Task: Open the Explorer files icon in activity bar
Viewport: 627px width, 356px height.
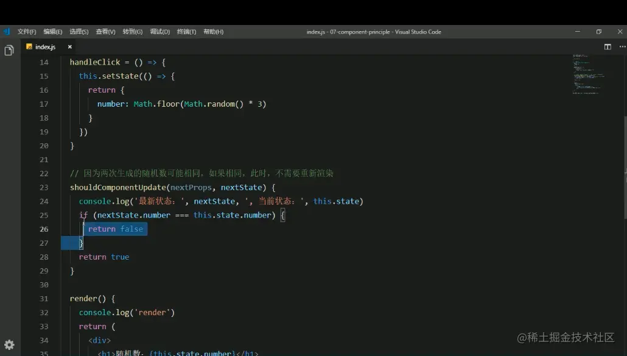Action: [9, 51]
